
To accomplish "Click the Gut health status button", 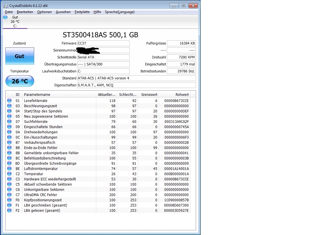I will tap(20, 56).
